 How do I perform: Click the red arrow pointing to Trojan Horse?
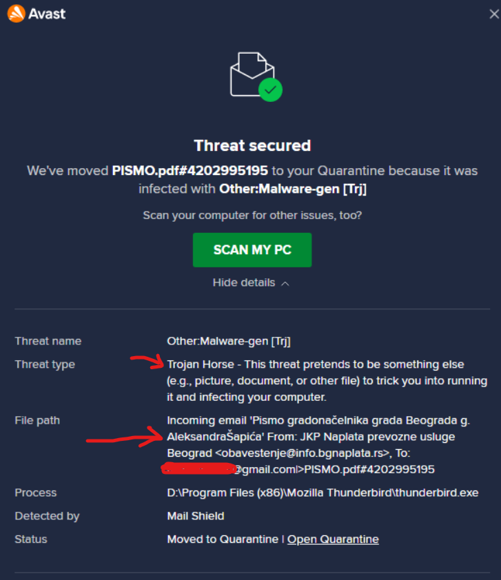[147, 362]
